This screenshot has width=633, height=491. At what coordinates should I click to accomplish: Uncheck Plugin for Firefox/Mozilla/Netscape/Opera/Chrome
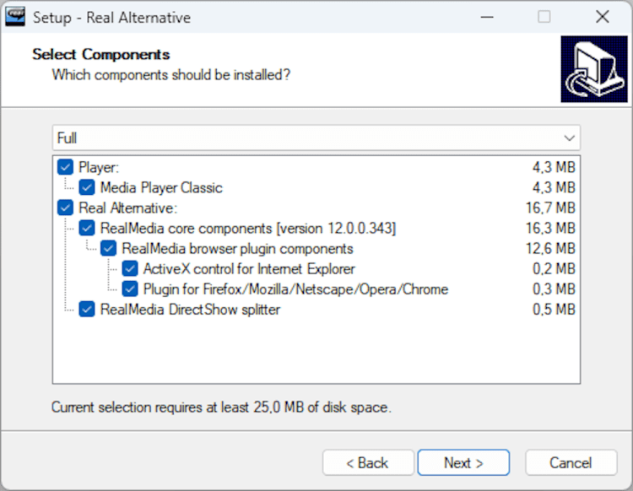coord(130,289)
